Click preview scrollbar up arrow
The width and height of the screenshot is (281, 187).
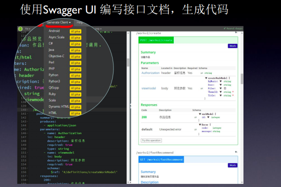pyautogui.click(x=242, y=33)
